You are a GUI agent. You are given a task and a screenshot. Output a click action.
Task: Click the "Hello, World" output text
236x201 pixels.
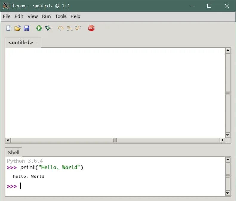28,176
